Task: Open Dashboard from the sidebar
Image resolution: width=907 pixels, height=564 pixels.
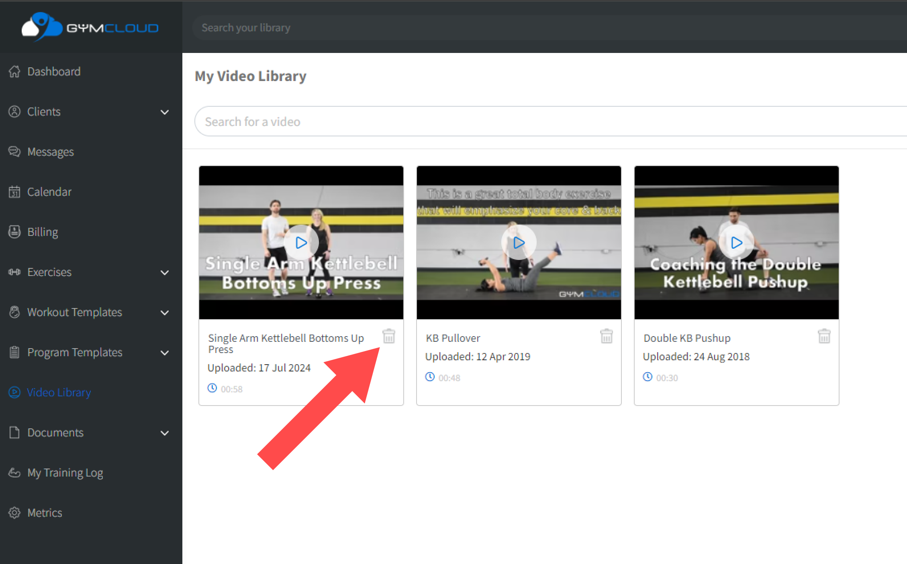Action: click(54, 71)
